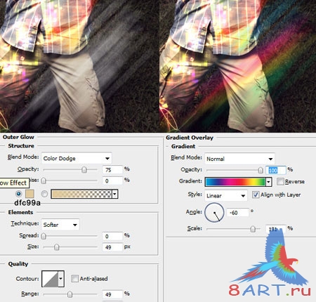
Task: Click the left preview image with white rays
Action: 79,66
